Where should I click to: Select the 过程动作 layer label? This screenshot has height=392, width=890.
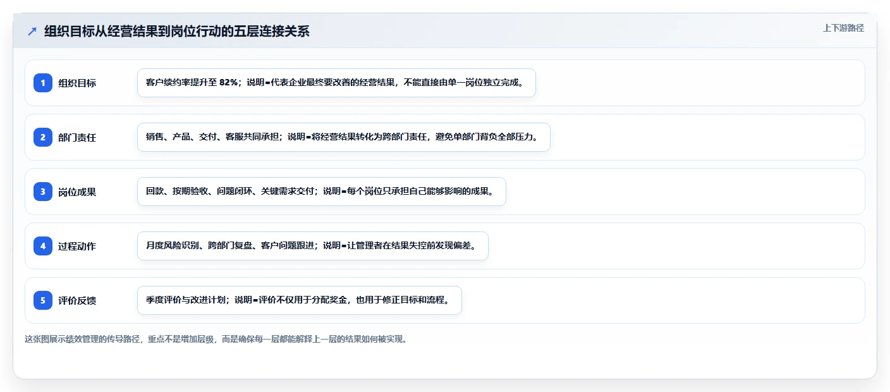pyautogui.click(x=77, y=246)
